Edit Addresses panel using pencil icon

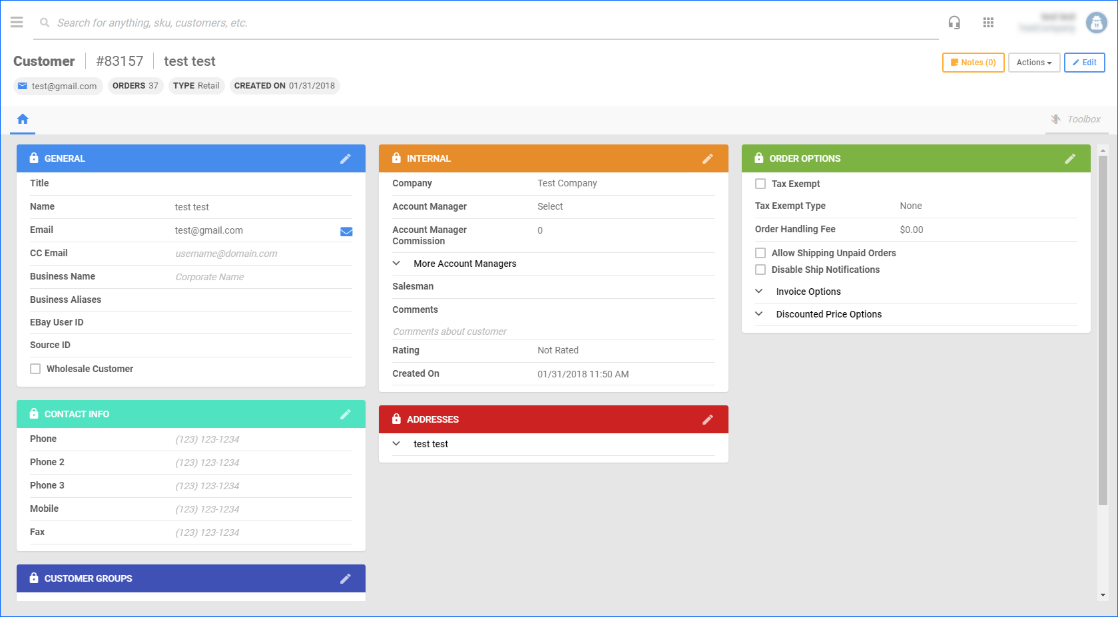[708, 419]
